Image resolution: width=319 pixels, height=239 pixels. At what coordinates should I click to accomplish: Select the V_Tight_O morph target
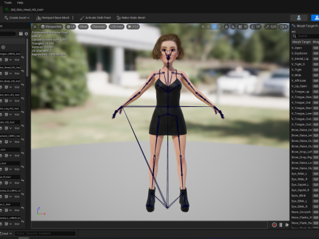(x=298, y=64)
